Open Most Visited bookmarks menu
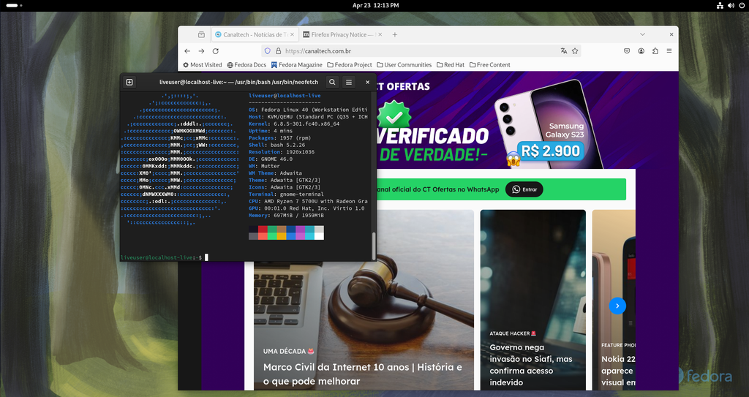The height and width of the screenshot is (397, 749). click(203, 65)
